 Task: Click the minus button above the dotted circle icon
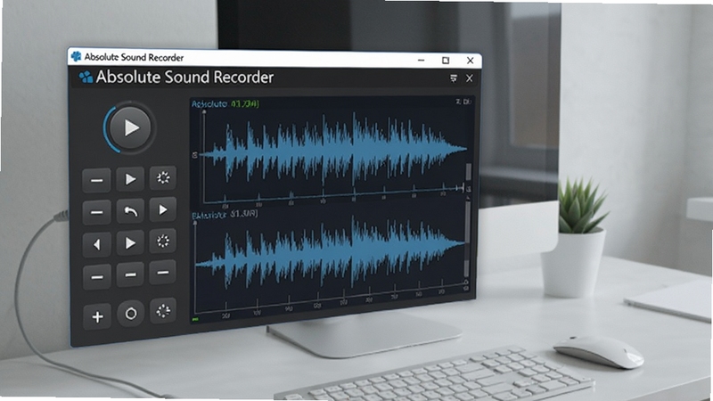pyautogui.click(x=163, y=273)
